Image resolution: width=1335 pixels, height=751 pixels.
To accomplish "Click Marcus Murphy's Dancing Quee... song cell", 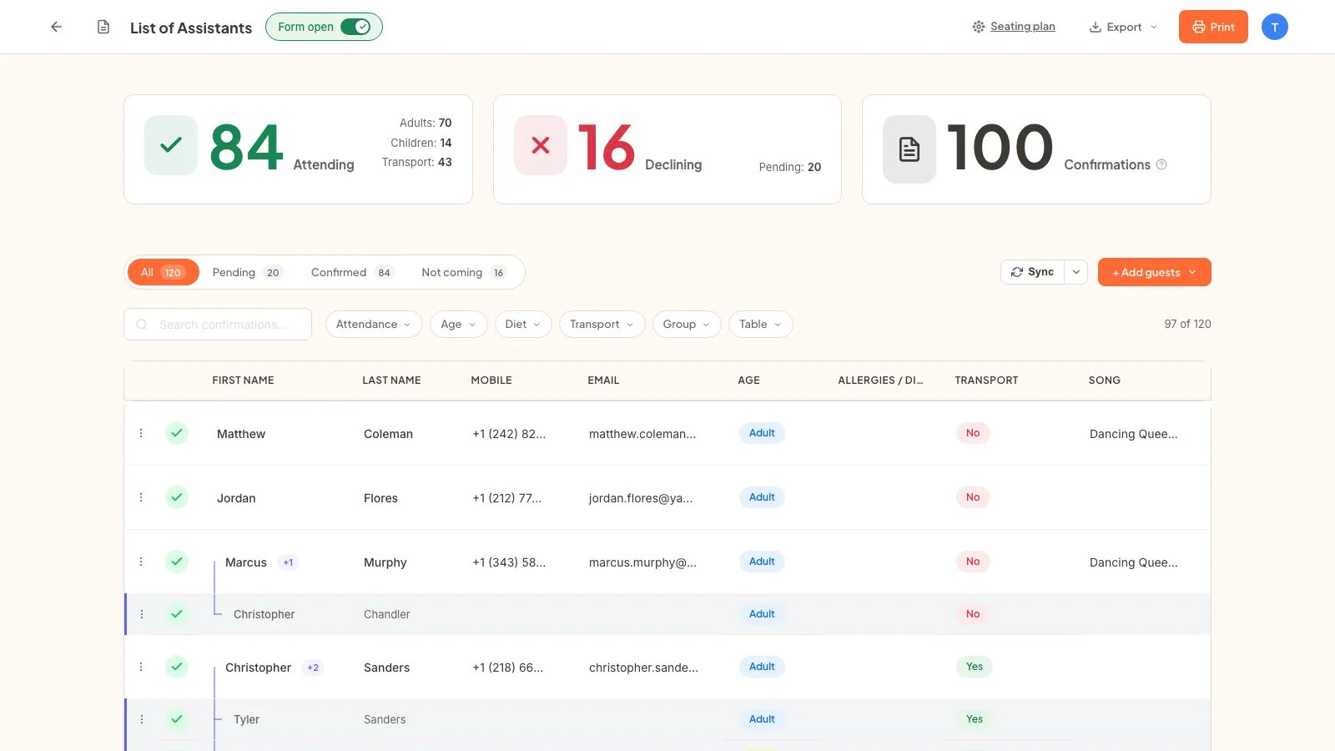I will pos(1133,562).
